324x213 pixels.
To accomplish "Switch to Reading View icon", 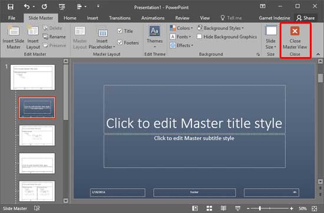I will [x=223, y=208].
